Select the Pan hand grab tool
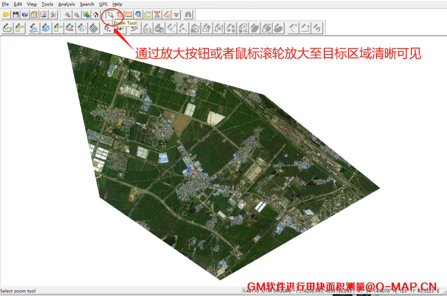This screenshot has width=447, height=296. 119,15
